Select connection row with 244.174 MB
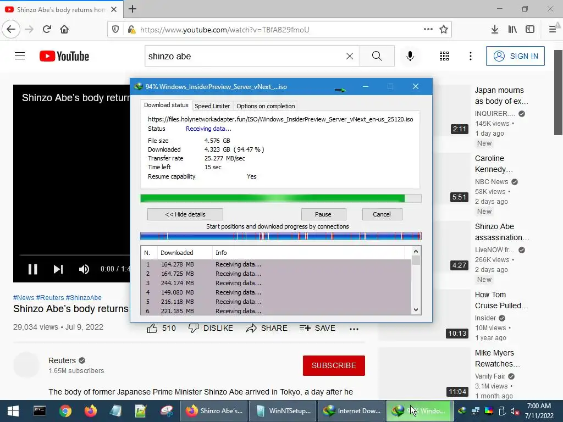 coord(276,283)
